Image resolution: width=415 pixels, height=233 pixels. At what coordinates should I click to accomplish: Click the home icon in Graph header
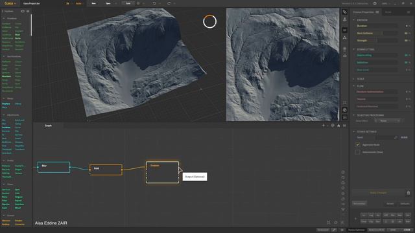[x=338, y=126]
